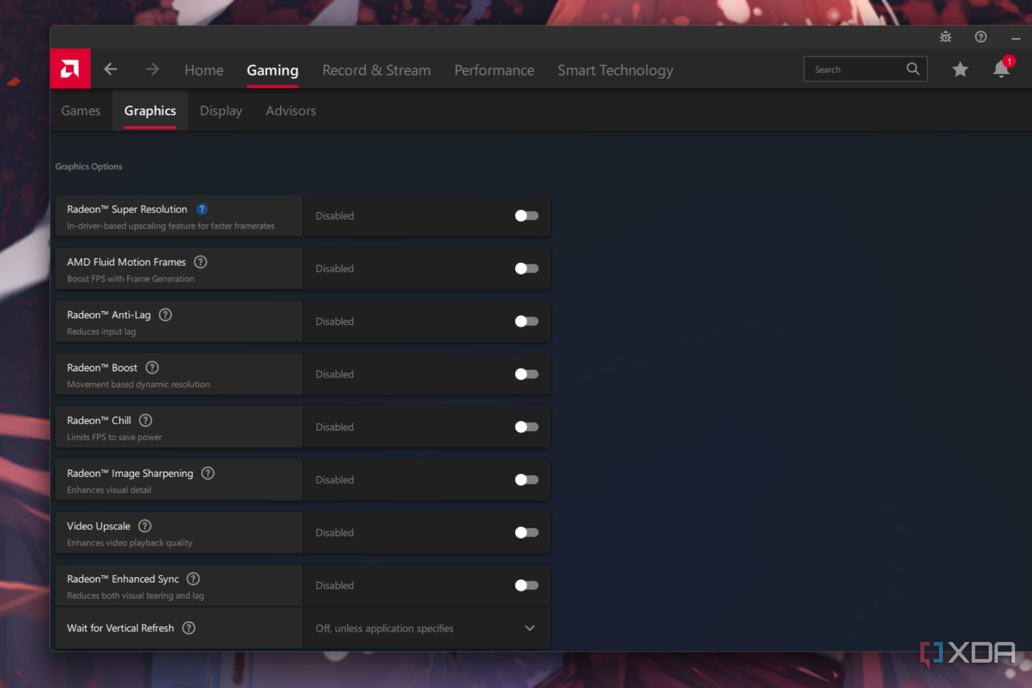The width and height of the screenshot is (1032, 688).
Task: Open the Advisors sub-tab
Action: [x=290, y=111]
